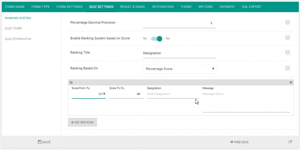Toggle Enable Ranking System based on Score

157,39
